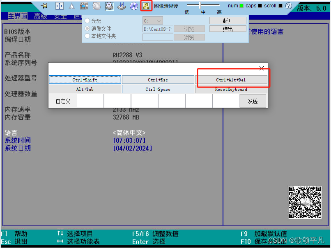
Task: Adjust the 图像清晰度 slider handle
Action: [x=200, y=5]
